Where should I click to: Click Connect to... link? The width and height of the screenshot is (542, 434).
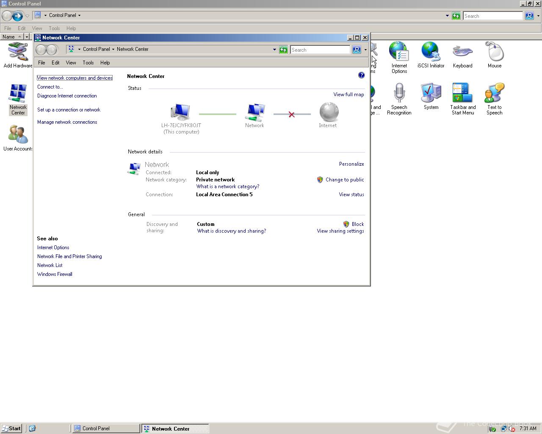50,87
